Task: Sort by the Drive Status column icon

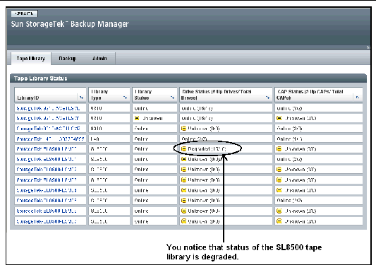Action: click(x=267, y=98)
